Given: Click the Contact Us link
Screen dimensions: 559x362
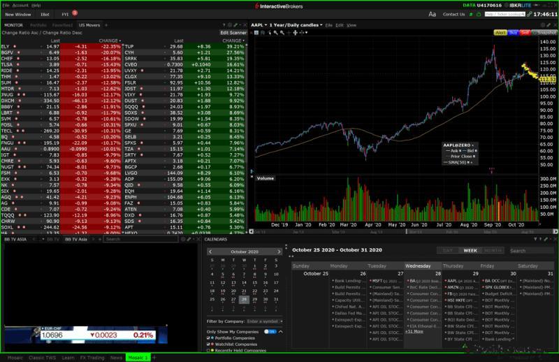Looking at the screenshot, I should [453, 14].
